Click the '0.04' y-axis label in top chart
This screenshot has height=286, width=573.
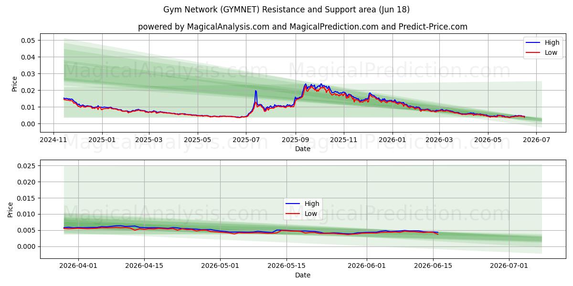29,57
